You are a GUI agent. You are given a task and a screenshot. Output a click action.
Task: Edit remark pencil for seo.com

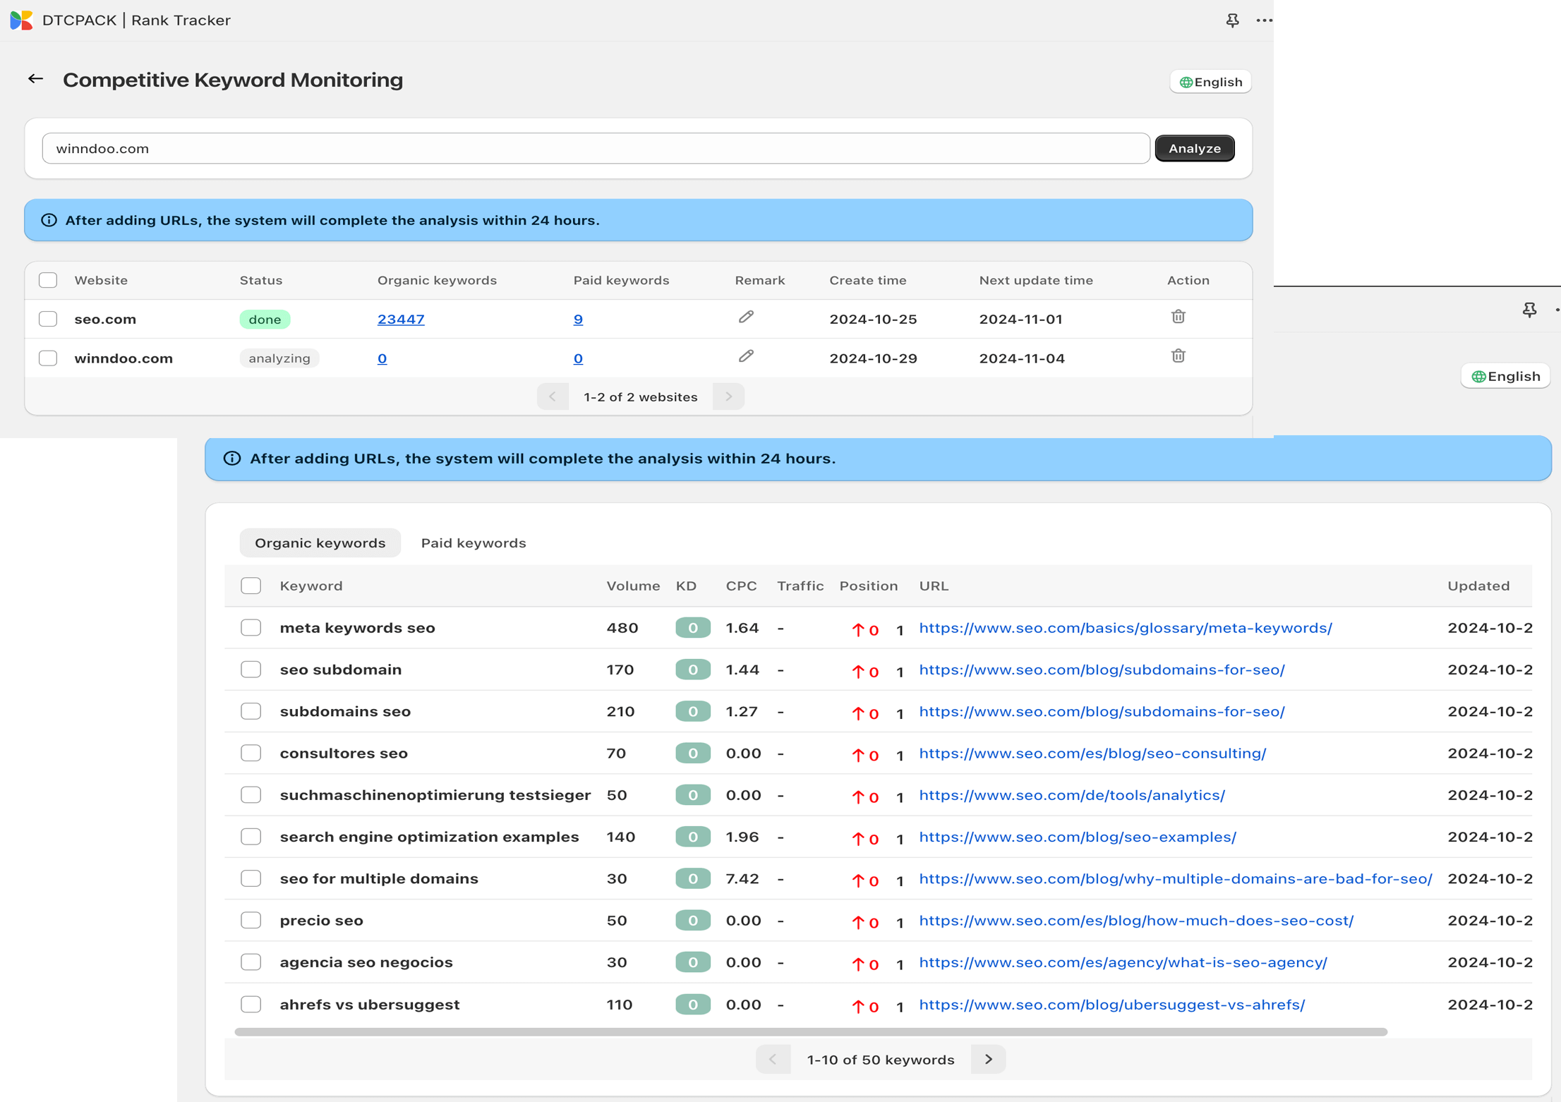point(746,317)
